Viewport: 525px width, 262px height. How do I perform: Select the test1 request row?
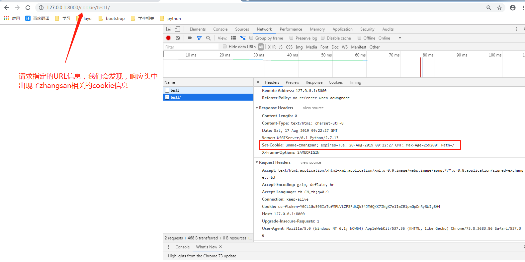click(x=208, y=90)
